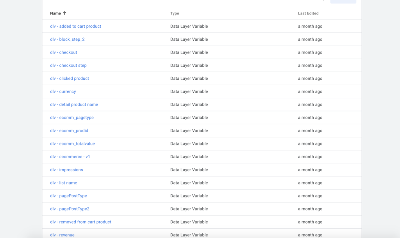
Task: Click 'a month ago' in detail product name row
Action: pyautogui.click(x=310, y=104)
